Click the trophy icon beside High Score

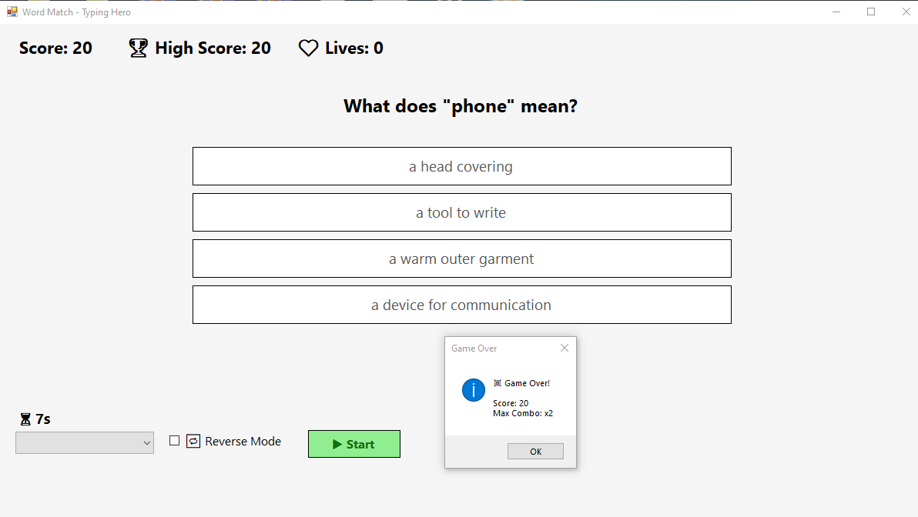(x=138, y=48)
